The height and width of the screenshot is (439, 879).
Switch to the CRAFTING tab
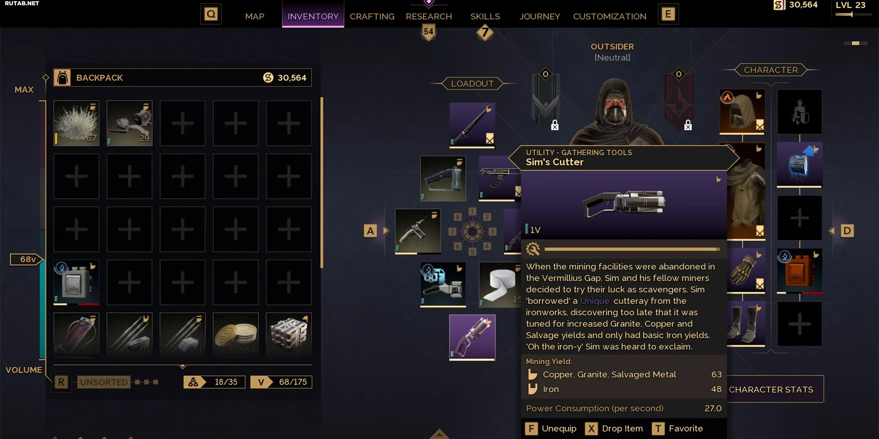[x=372, y=16]
